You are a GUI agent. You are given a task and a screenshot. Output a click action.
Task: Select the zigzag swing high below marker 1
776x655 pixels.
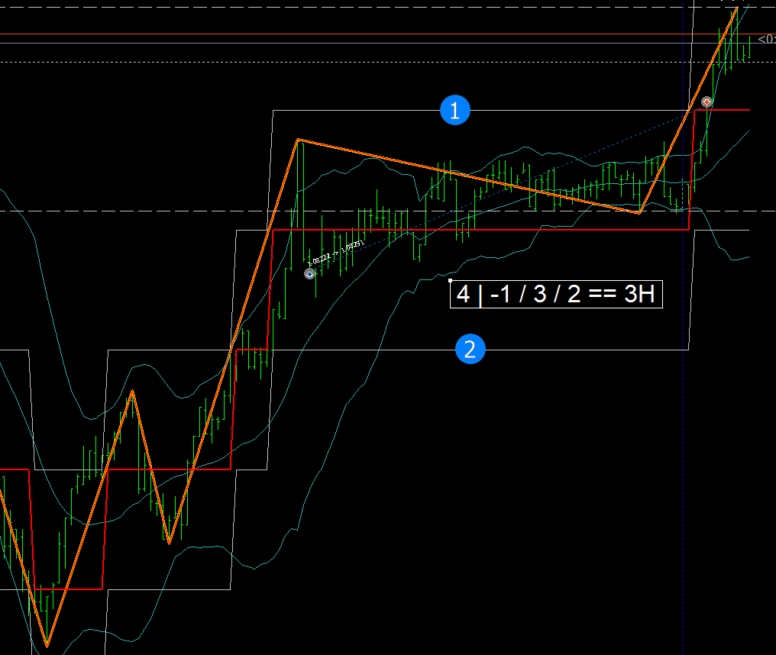click(x=298, y=140)
